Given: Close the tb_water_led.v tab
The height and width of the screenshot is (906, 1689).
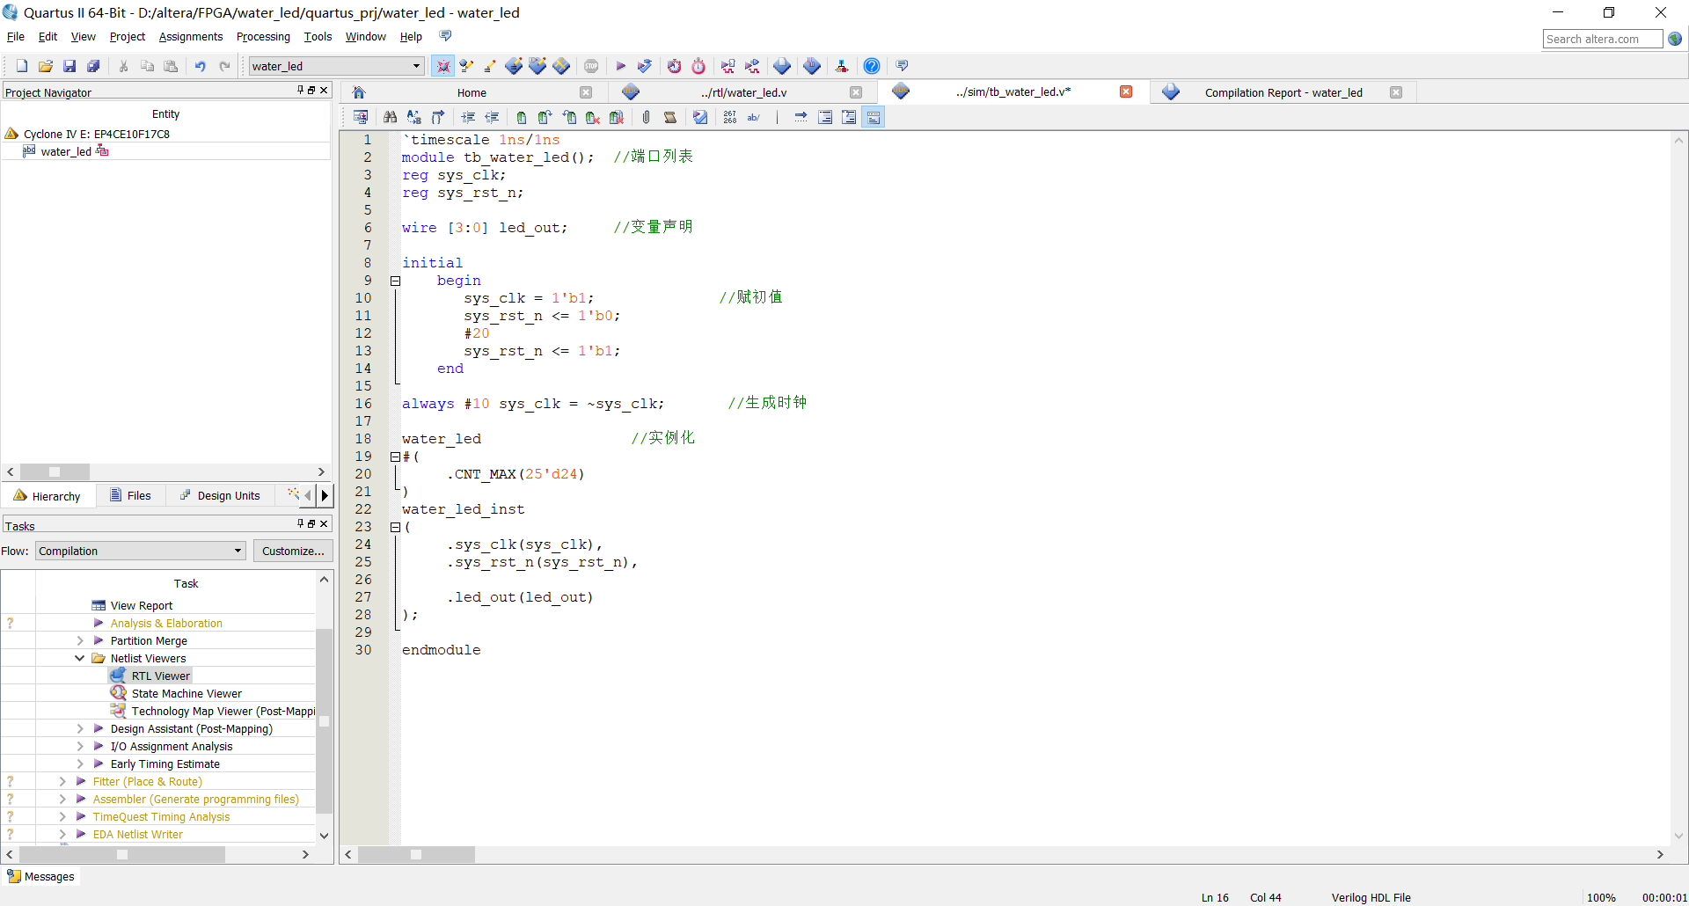Looking at the screenshot, I should point(1126,91).
